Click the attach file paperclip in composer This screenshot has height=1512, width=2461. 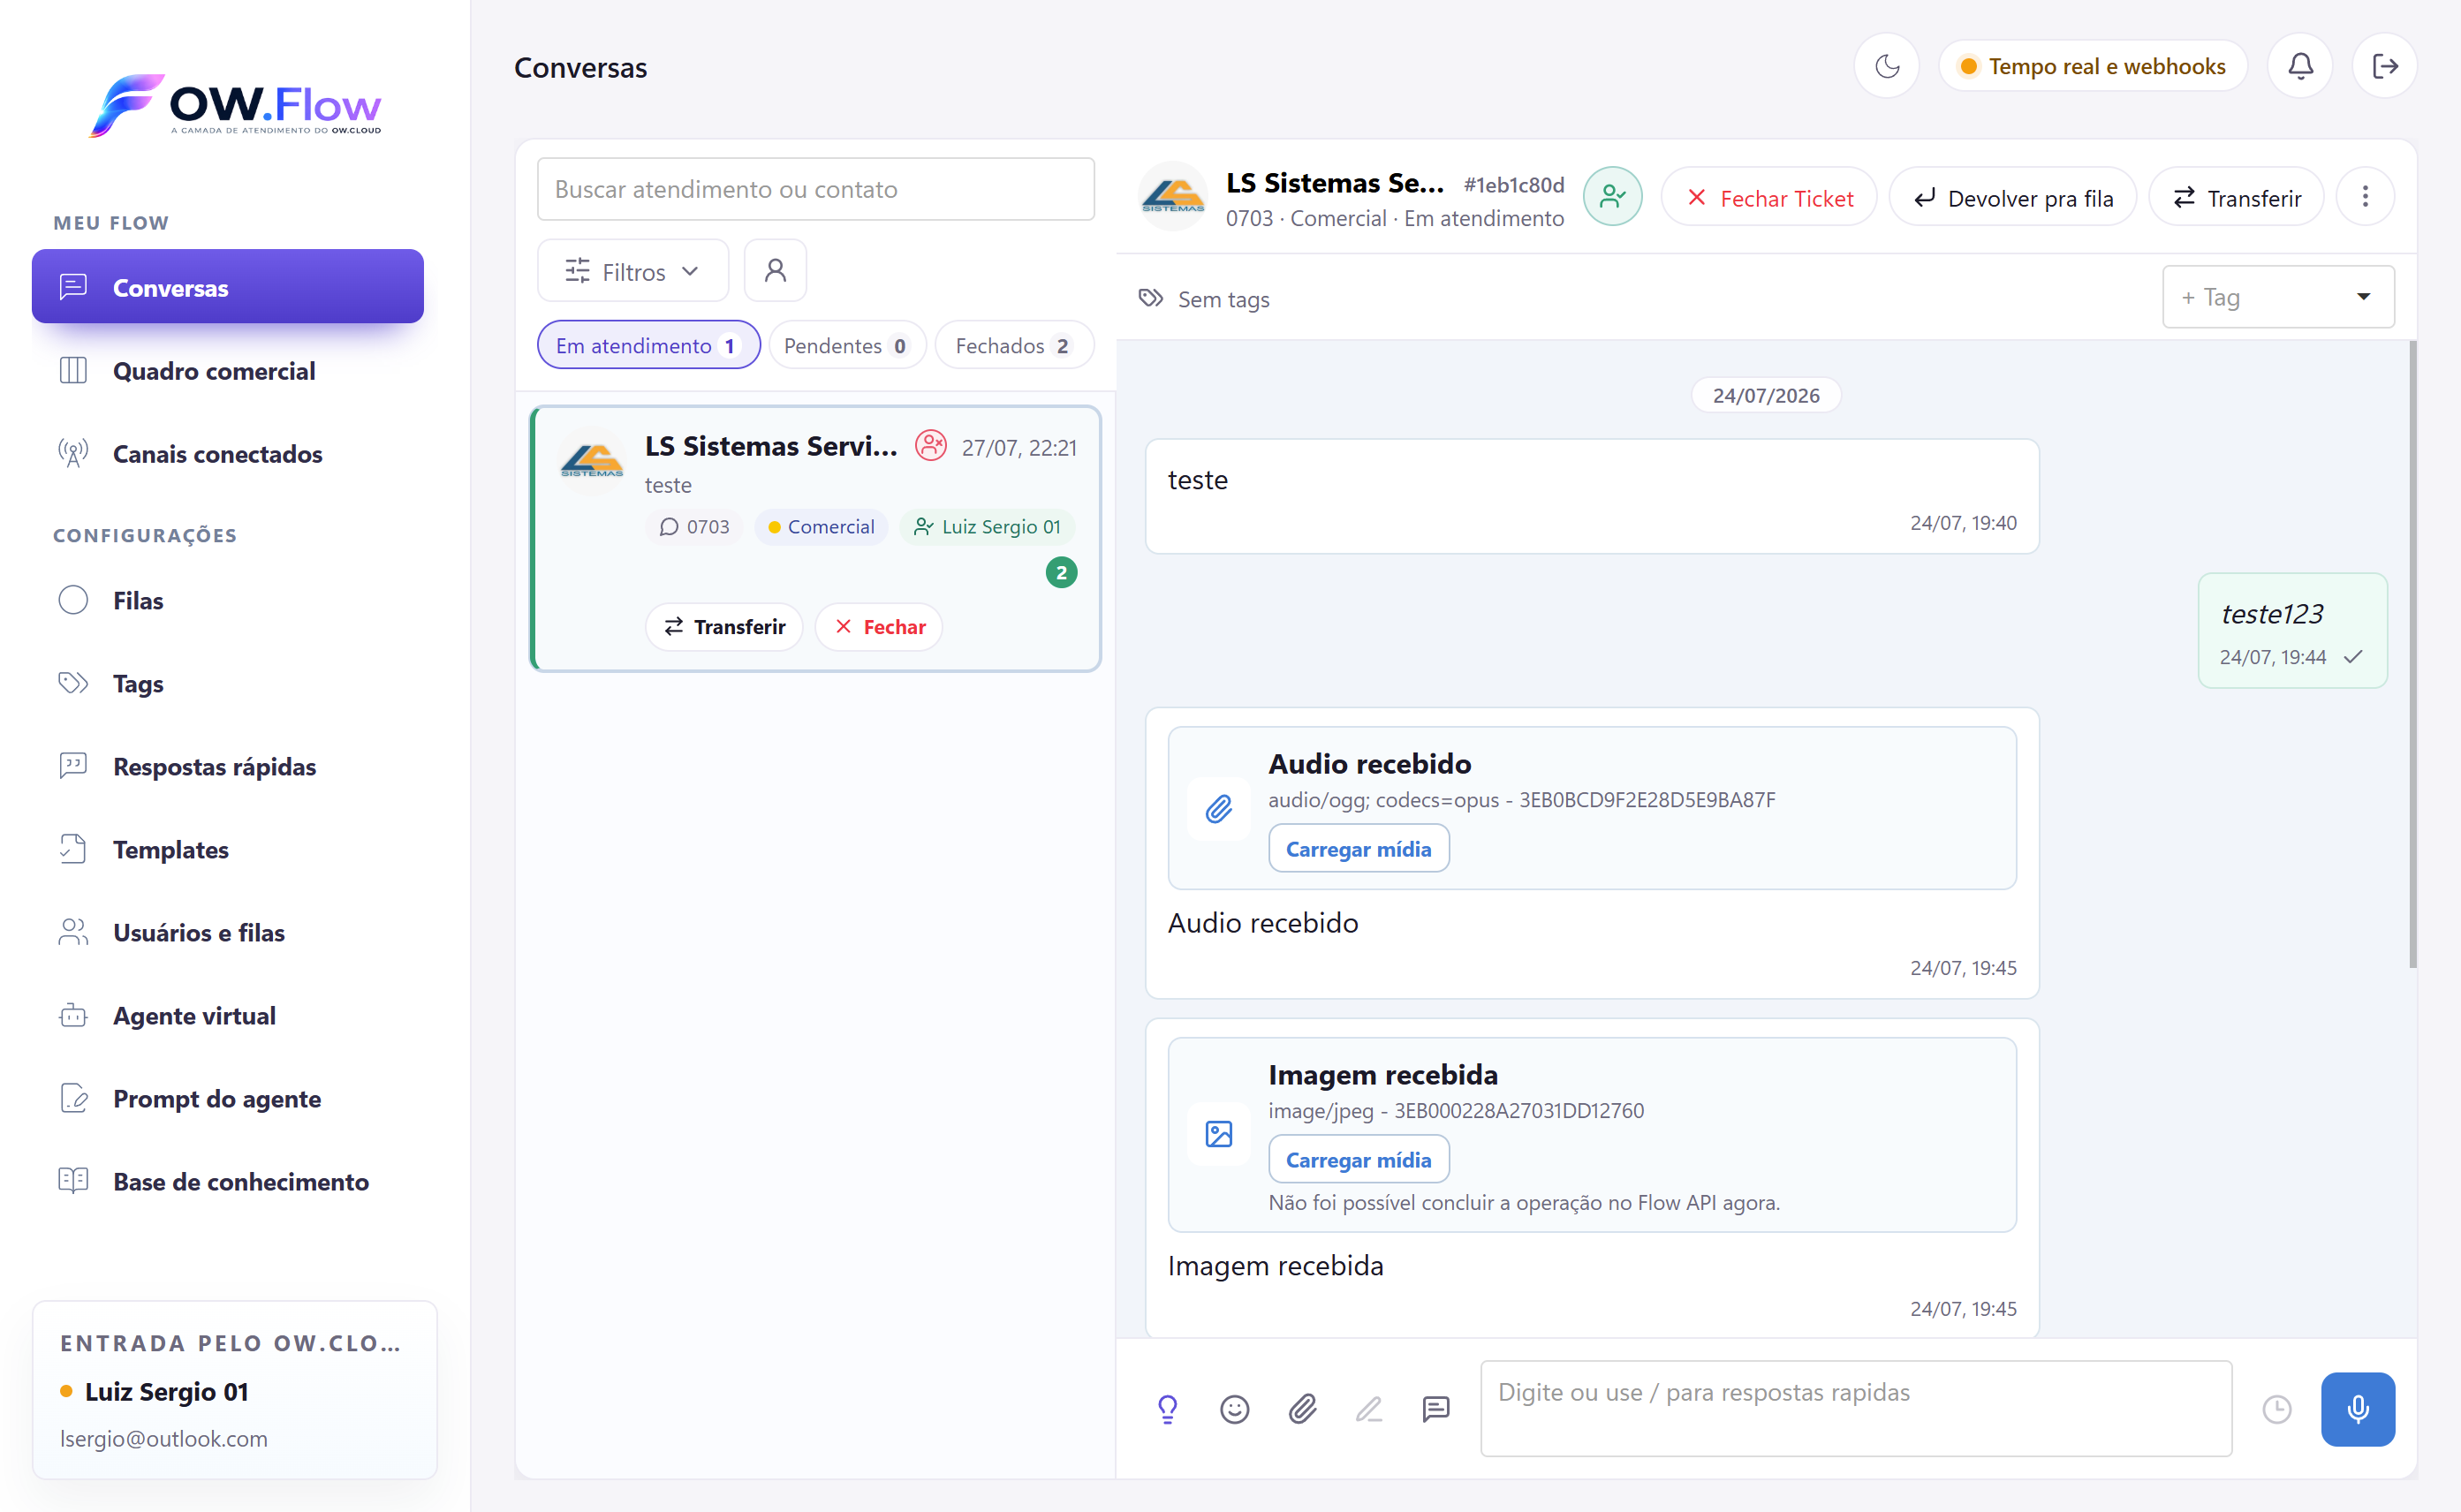tap(1302, 1409)
